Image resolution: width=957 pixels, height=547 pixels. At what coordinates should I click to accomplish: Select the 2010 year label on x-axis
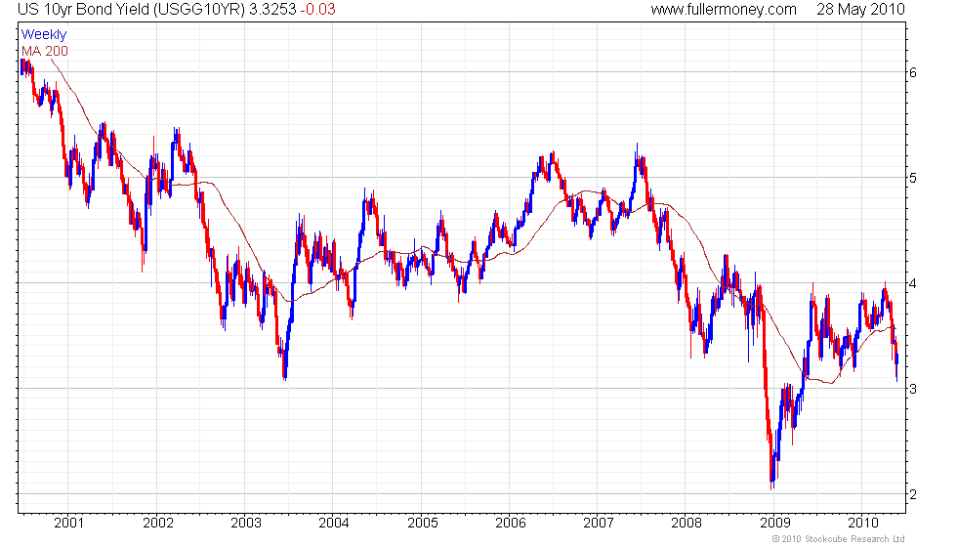863,523
